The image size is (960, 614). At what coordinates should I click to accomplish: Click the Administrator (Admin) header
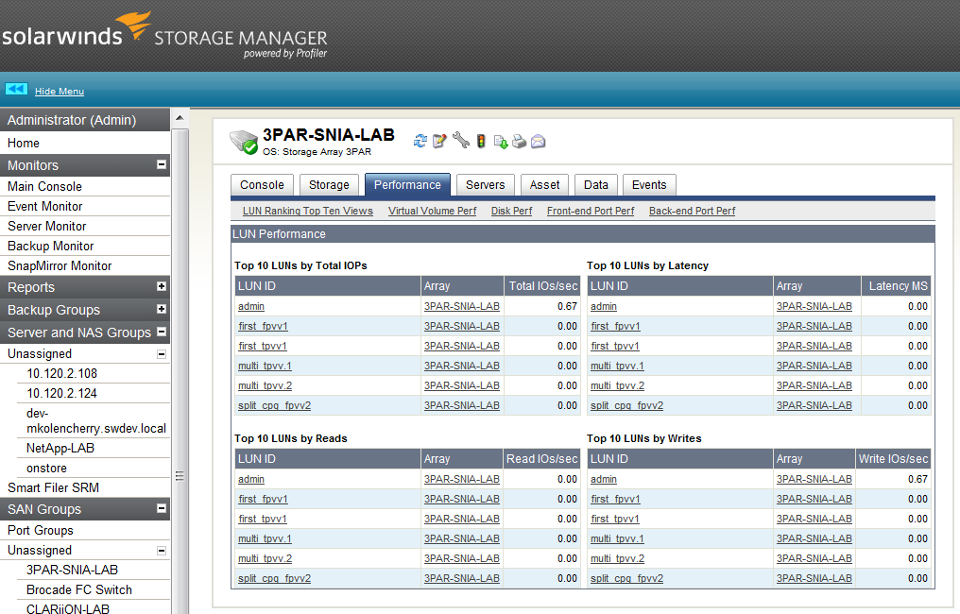(x=85, y=120)
